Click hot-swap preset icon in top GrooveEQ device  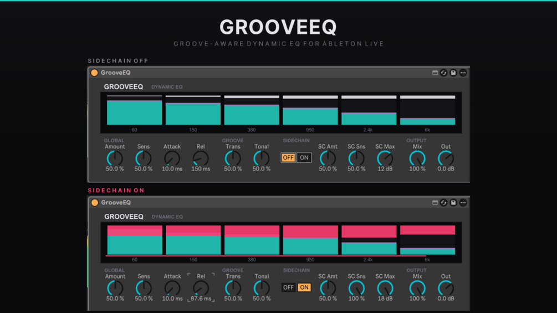tap(444, 73)
